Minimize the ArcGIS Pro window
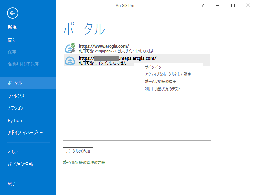 218,6
